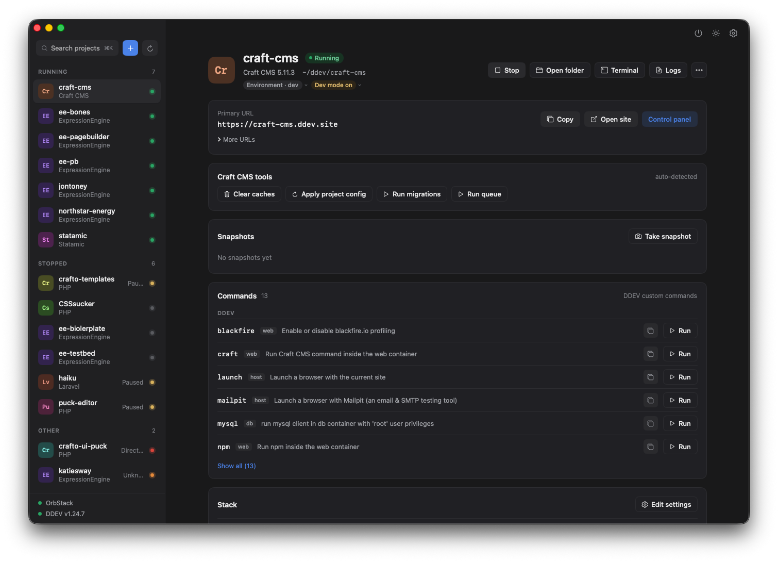Open the Environment dev dropdown

point(276,85)
